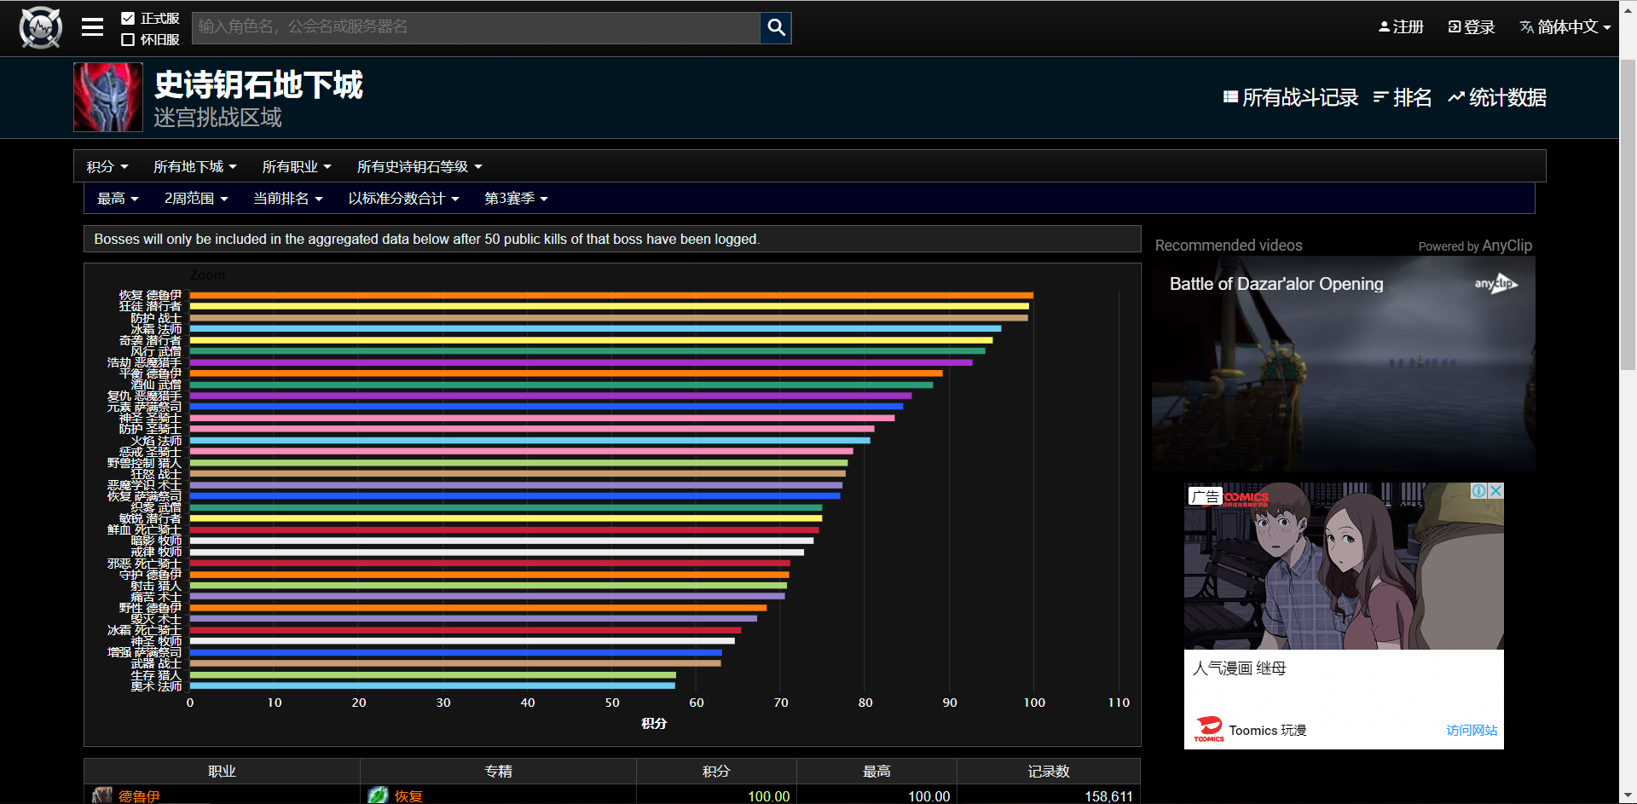The image size is (1637, 804).
Task: Open the 所有地下城 dropdown
Action: 194,166
